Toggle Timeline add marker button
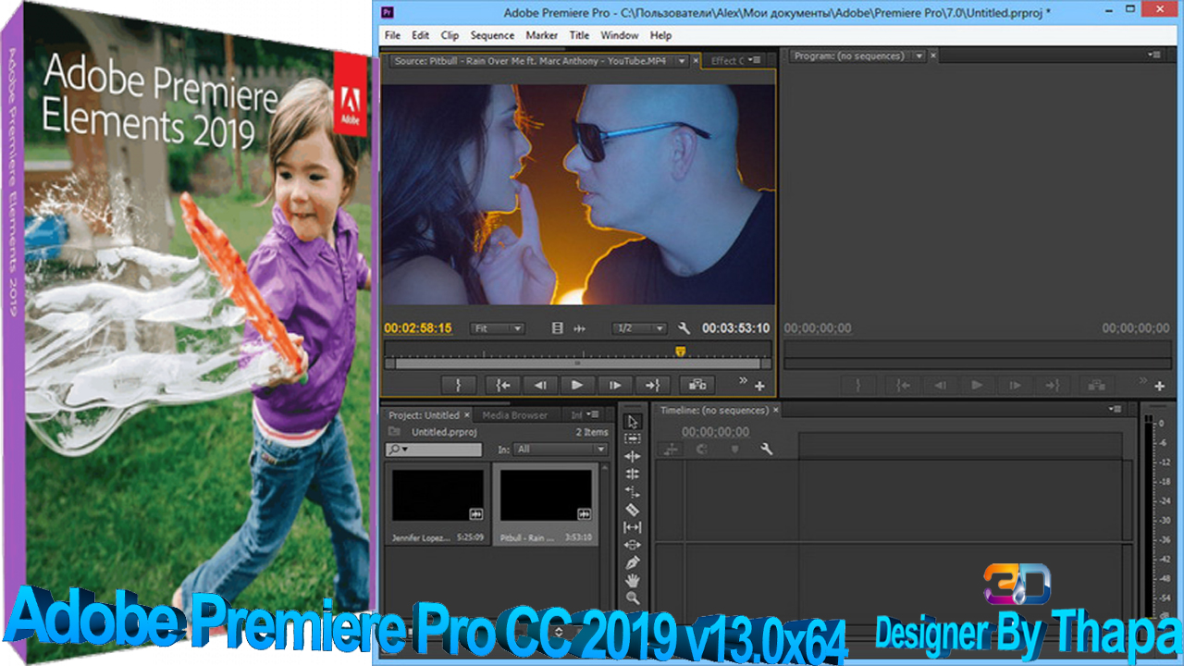 pyautogui.click(x=734, y=450)
